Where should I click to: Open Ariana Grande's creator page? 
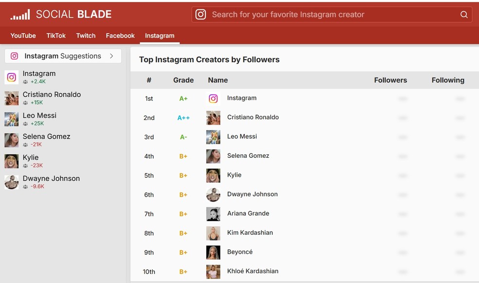click(248, 213)
